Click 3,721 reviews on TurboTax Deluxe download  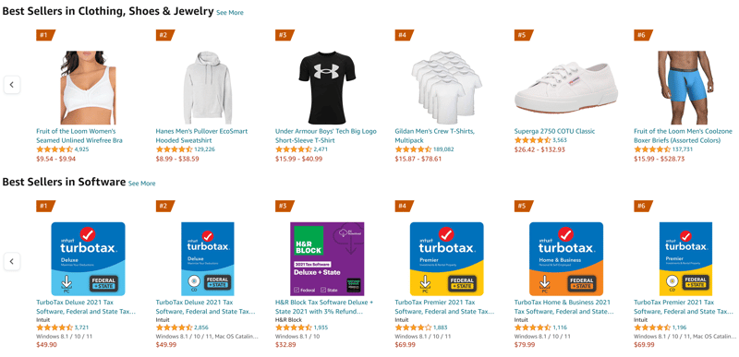coord(81,327)
